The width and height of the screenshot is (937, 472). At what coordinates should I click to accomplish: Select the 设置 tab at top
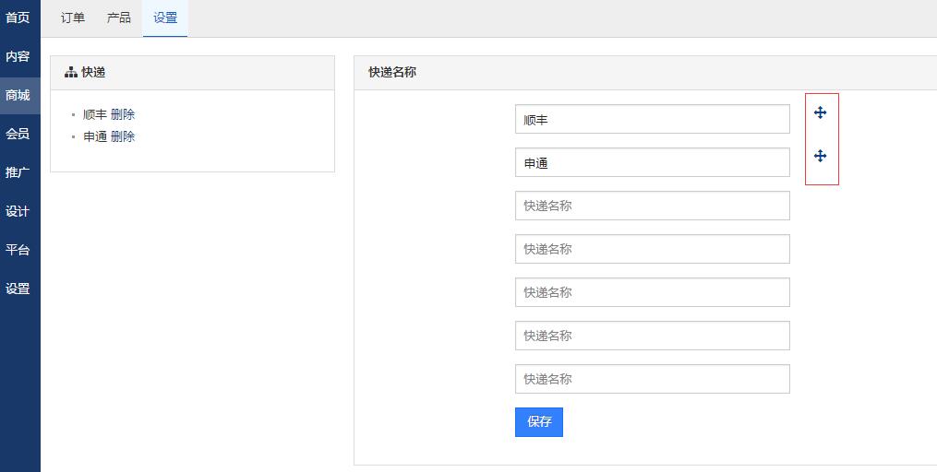165,18
